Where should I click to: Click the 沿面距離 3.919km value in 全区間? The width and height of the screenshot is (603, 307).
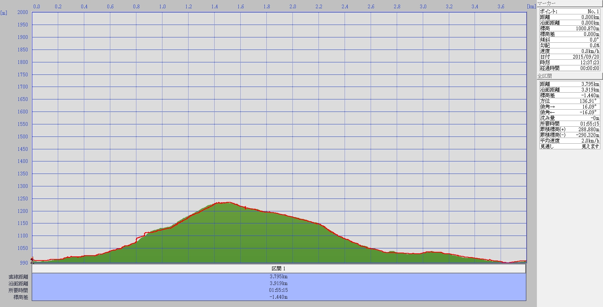point(590,90)
